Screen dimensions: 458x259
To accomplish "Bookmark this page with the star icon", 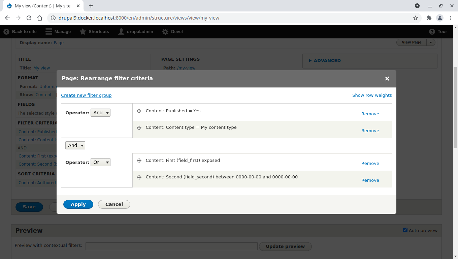I will (416, 18).
